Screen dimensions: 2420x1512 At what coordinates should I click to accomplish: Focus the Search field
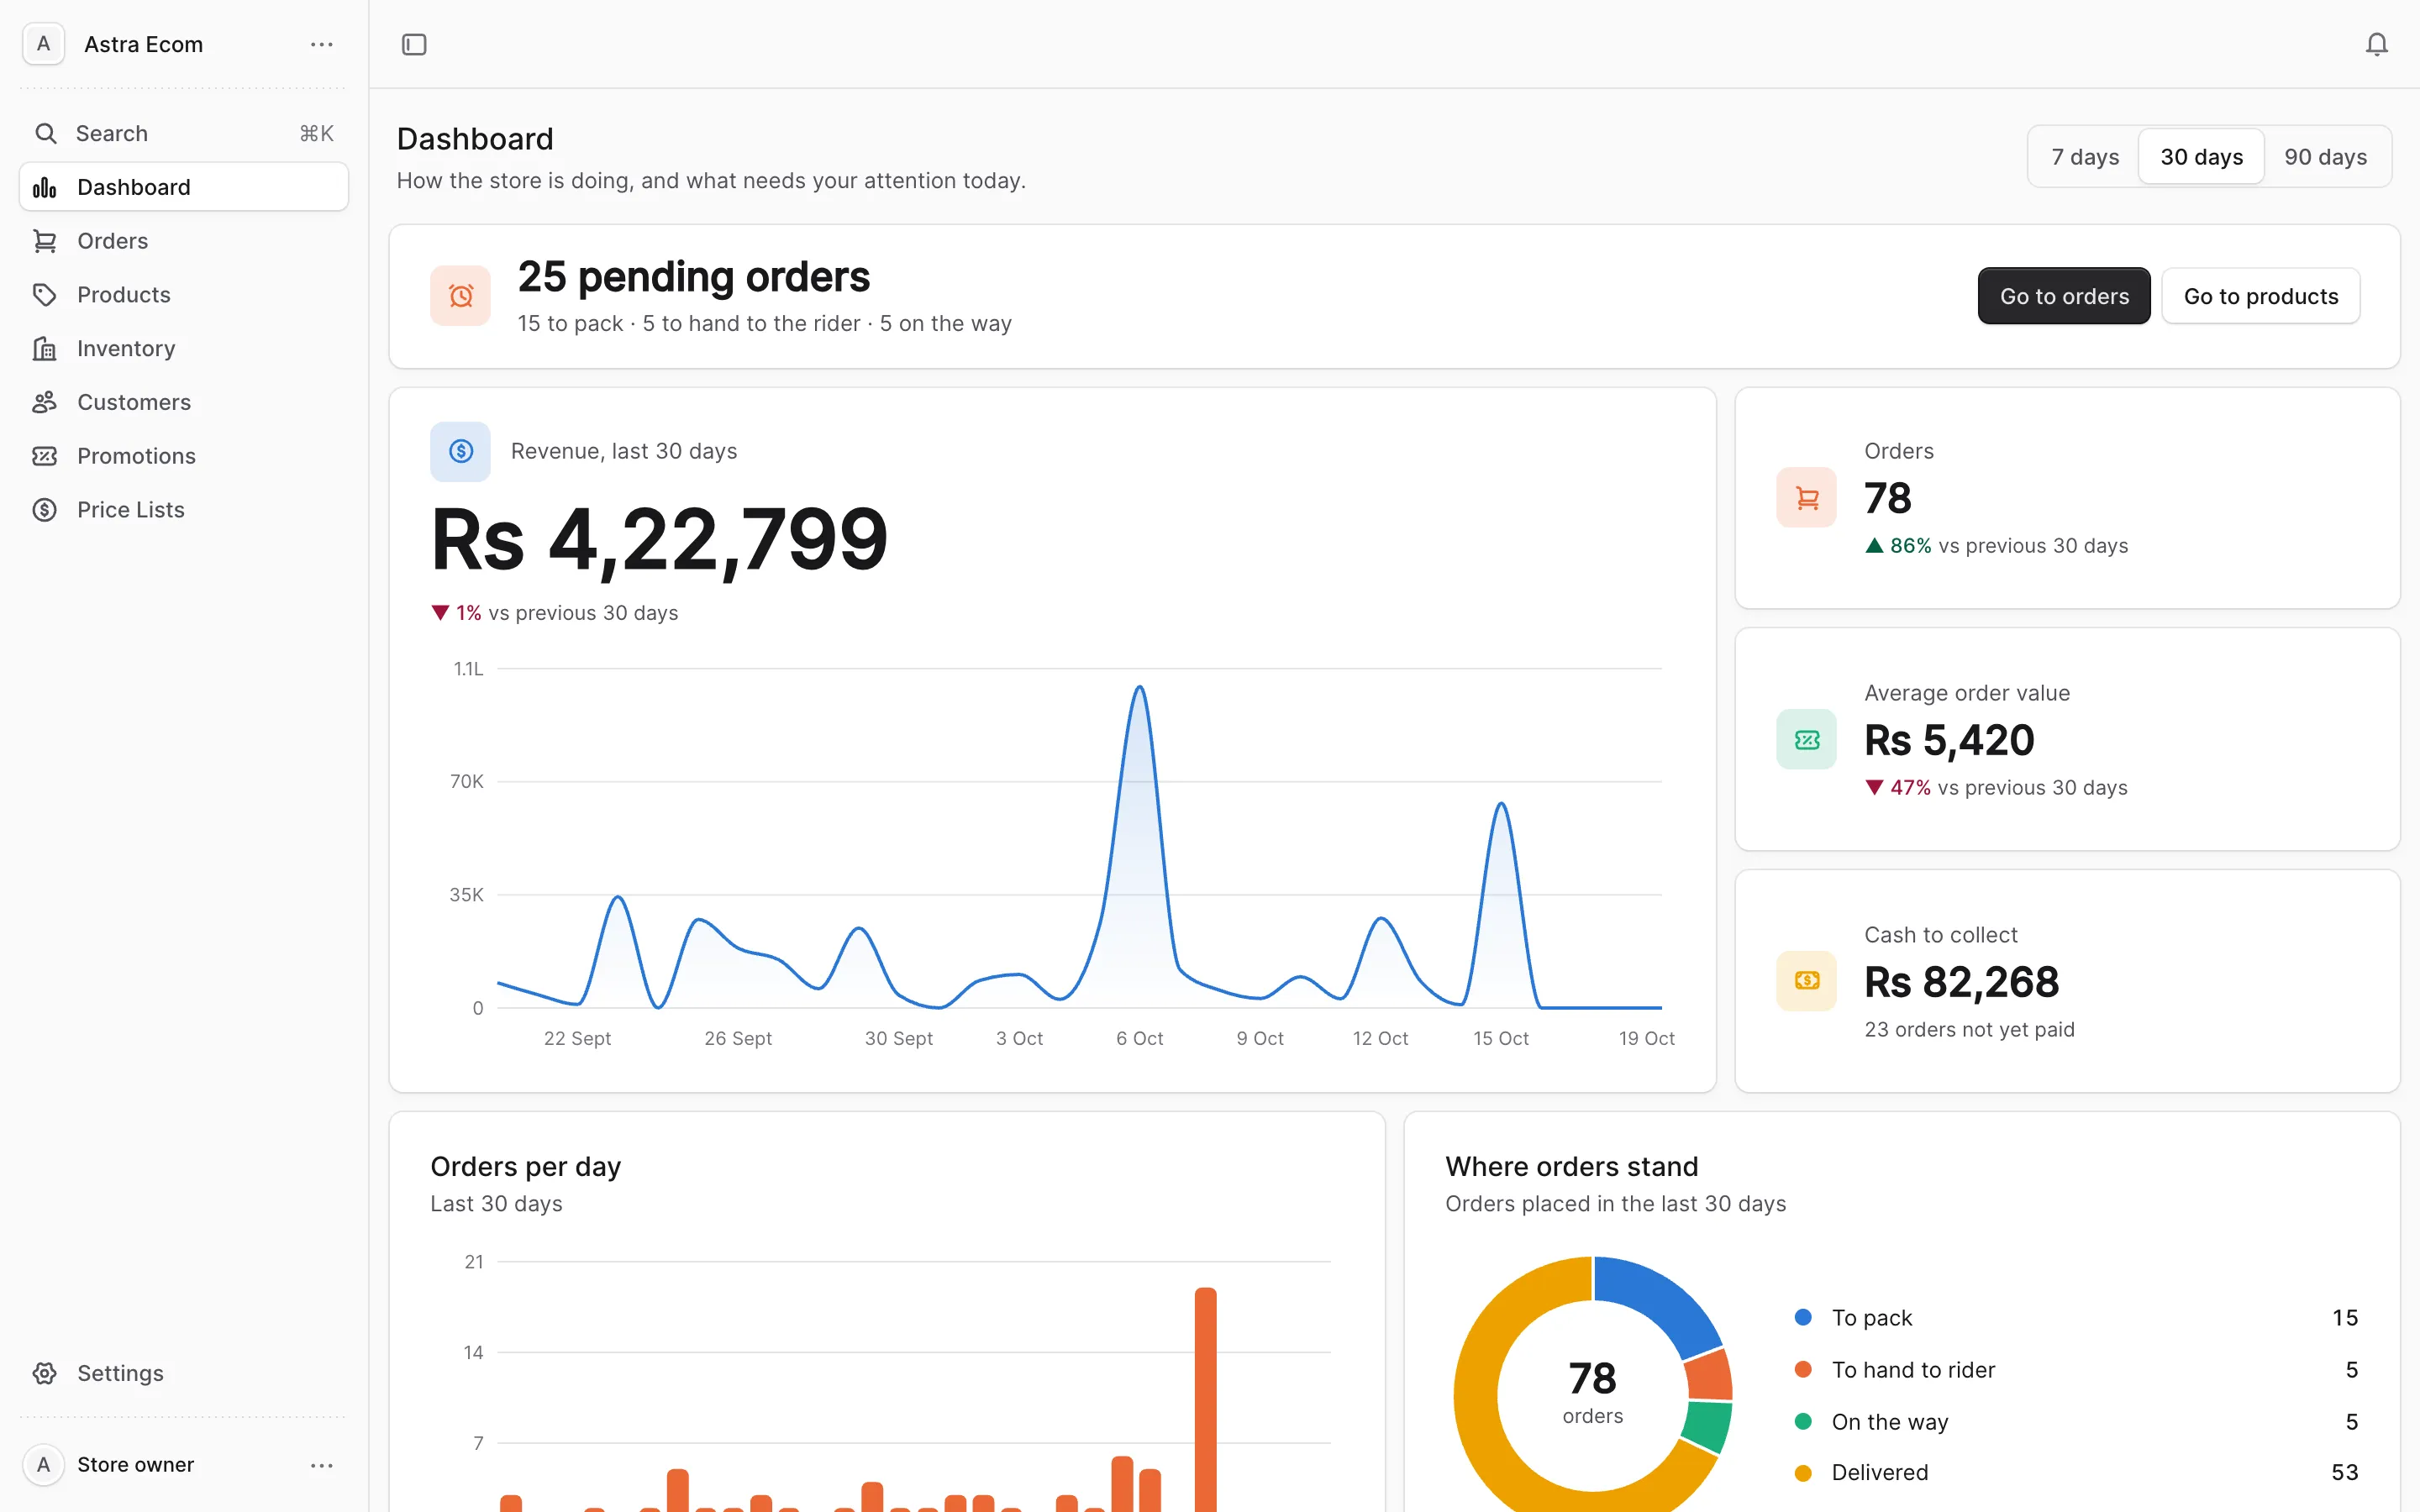[x=184, y=133]
